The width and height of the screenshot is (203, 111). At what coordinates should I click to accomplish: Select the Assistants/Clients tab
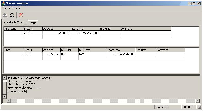[15, 23]
